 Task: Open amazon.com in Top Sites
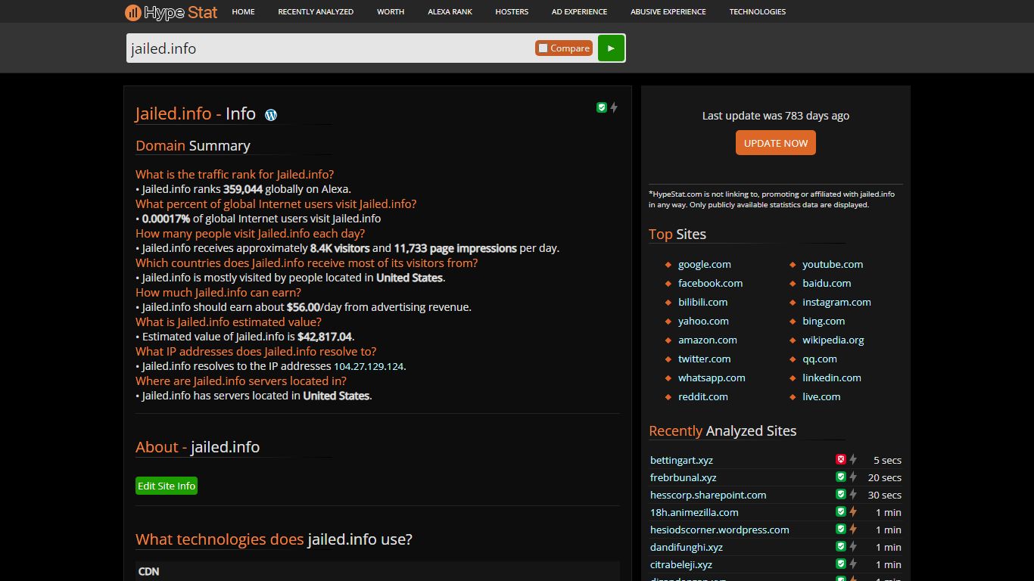pos(708,340)
